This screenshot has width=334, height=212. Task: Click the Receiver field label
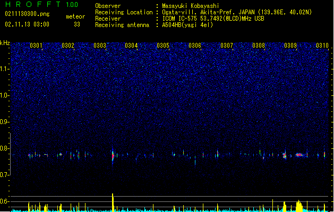click(108, 19)
